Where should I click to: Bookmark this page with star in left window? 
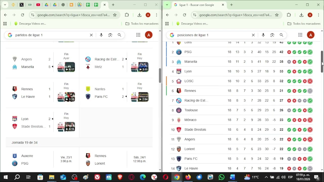[x=115, y=15]
